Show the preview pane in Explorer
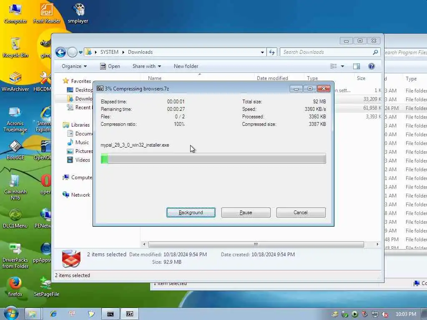Screen dimensions: 427x320 coord(357,66)
